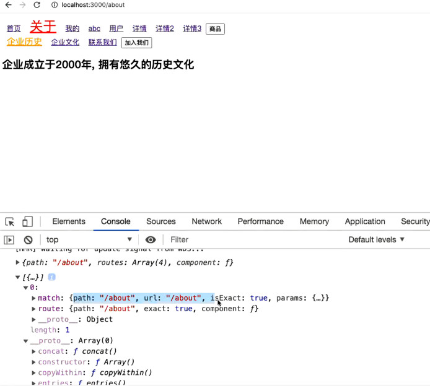The height and width of the screenshot is (386, 430).
Task: Reload the page with the refresh icon
Action: (37, 5)
